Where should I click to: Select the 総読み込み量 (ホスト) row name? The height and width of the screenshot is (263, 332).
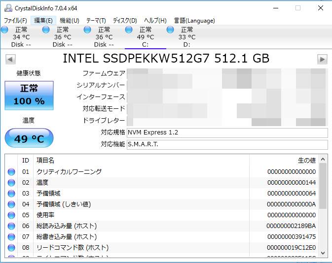(67, 226)
